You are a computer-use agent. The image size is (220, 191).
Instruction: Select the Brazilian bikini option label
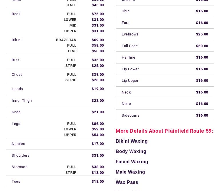tap(66, 40)
